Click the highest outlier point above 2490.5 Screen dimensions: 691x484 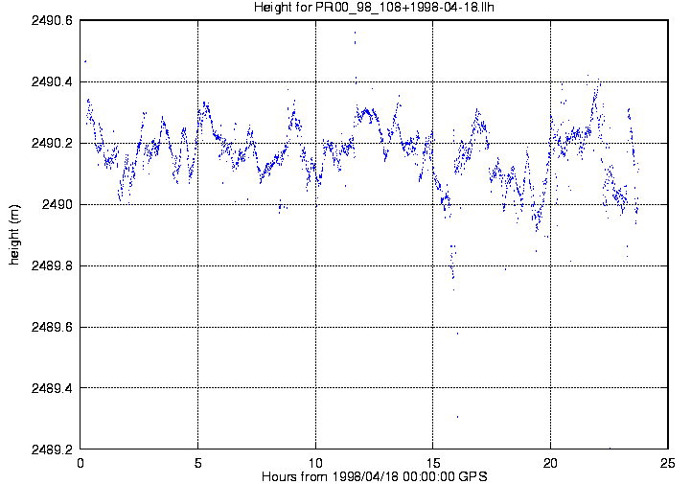coord(355,33)
